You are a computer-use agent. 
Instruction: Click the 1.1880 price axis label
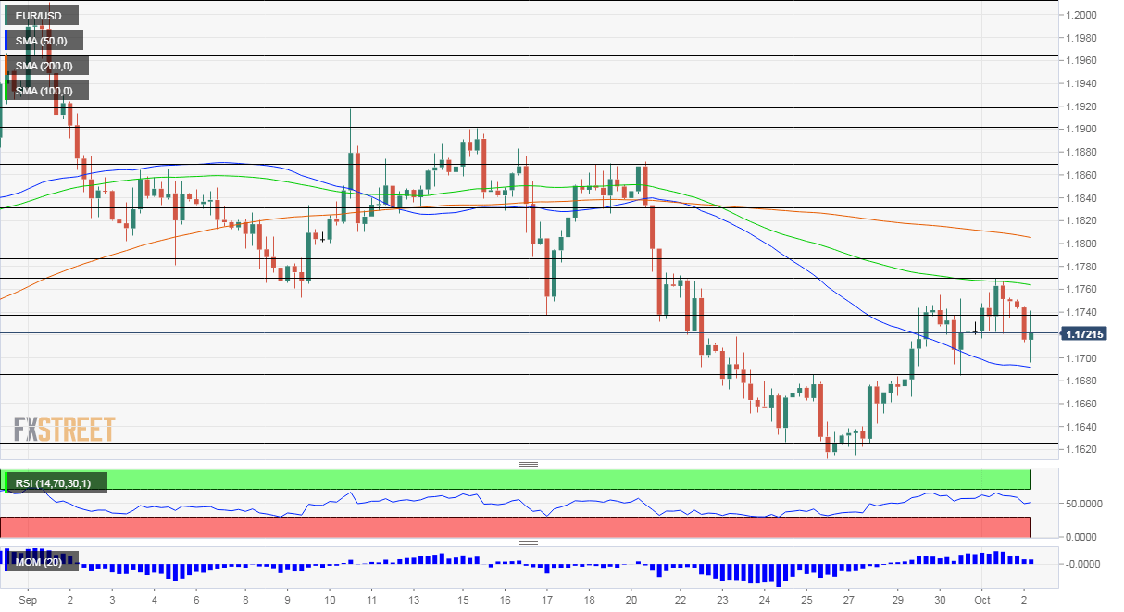(x=1081, y=152)
